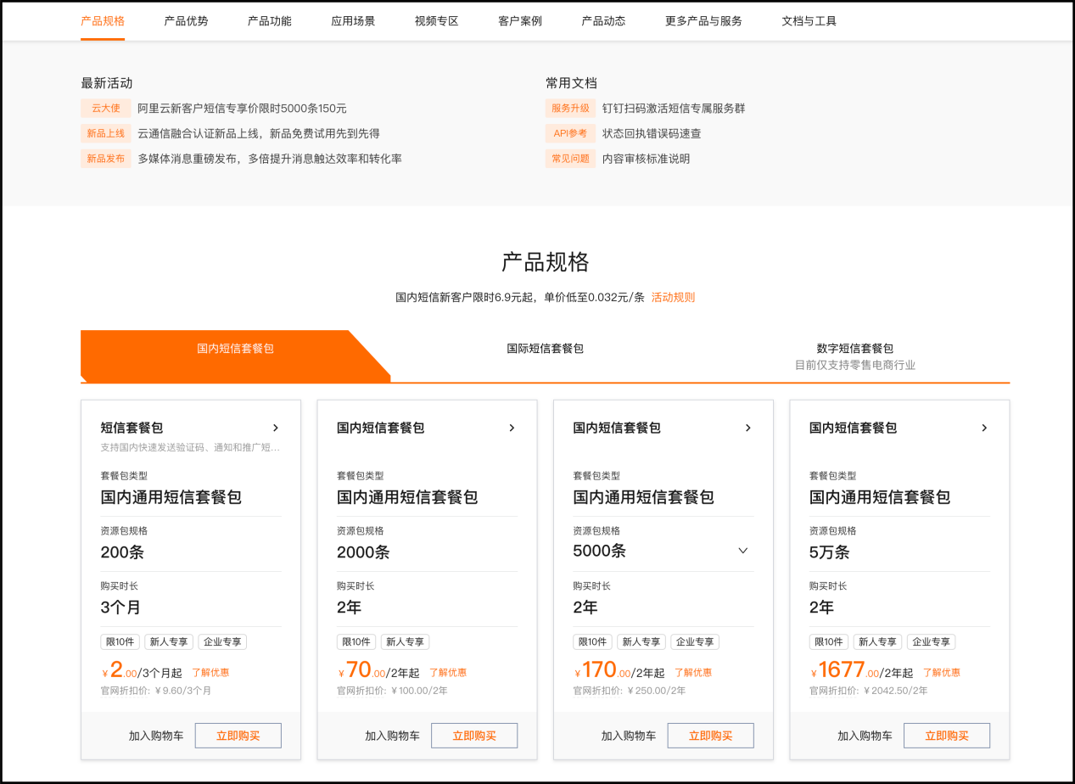Add the 2000条 package to cart
Screen dimensions: 1075x784
392,736
